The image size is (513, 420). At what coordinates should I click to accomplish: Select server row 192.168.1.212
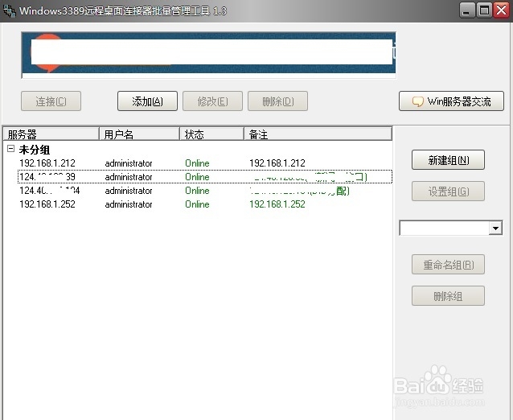205,163
